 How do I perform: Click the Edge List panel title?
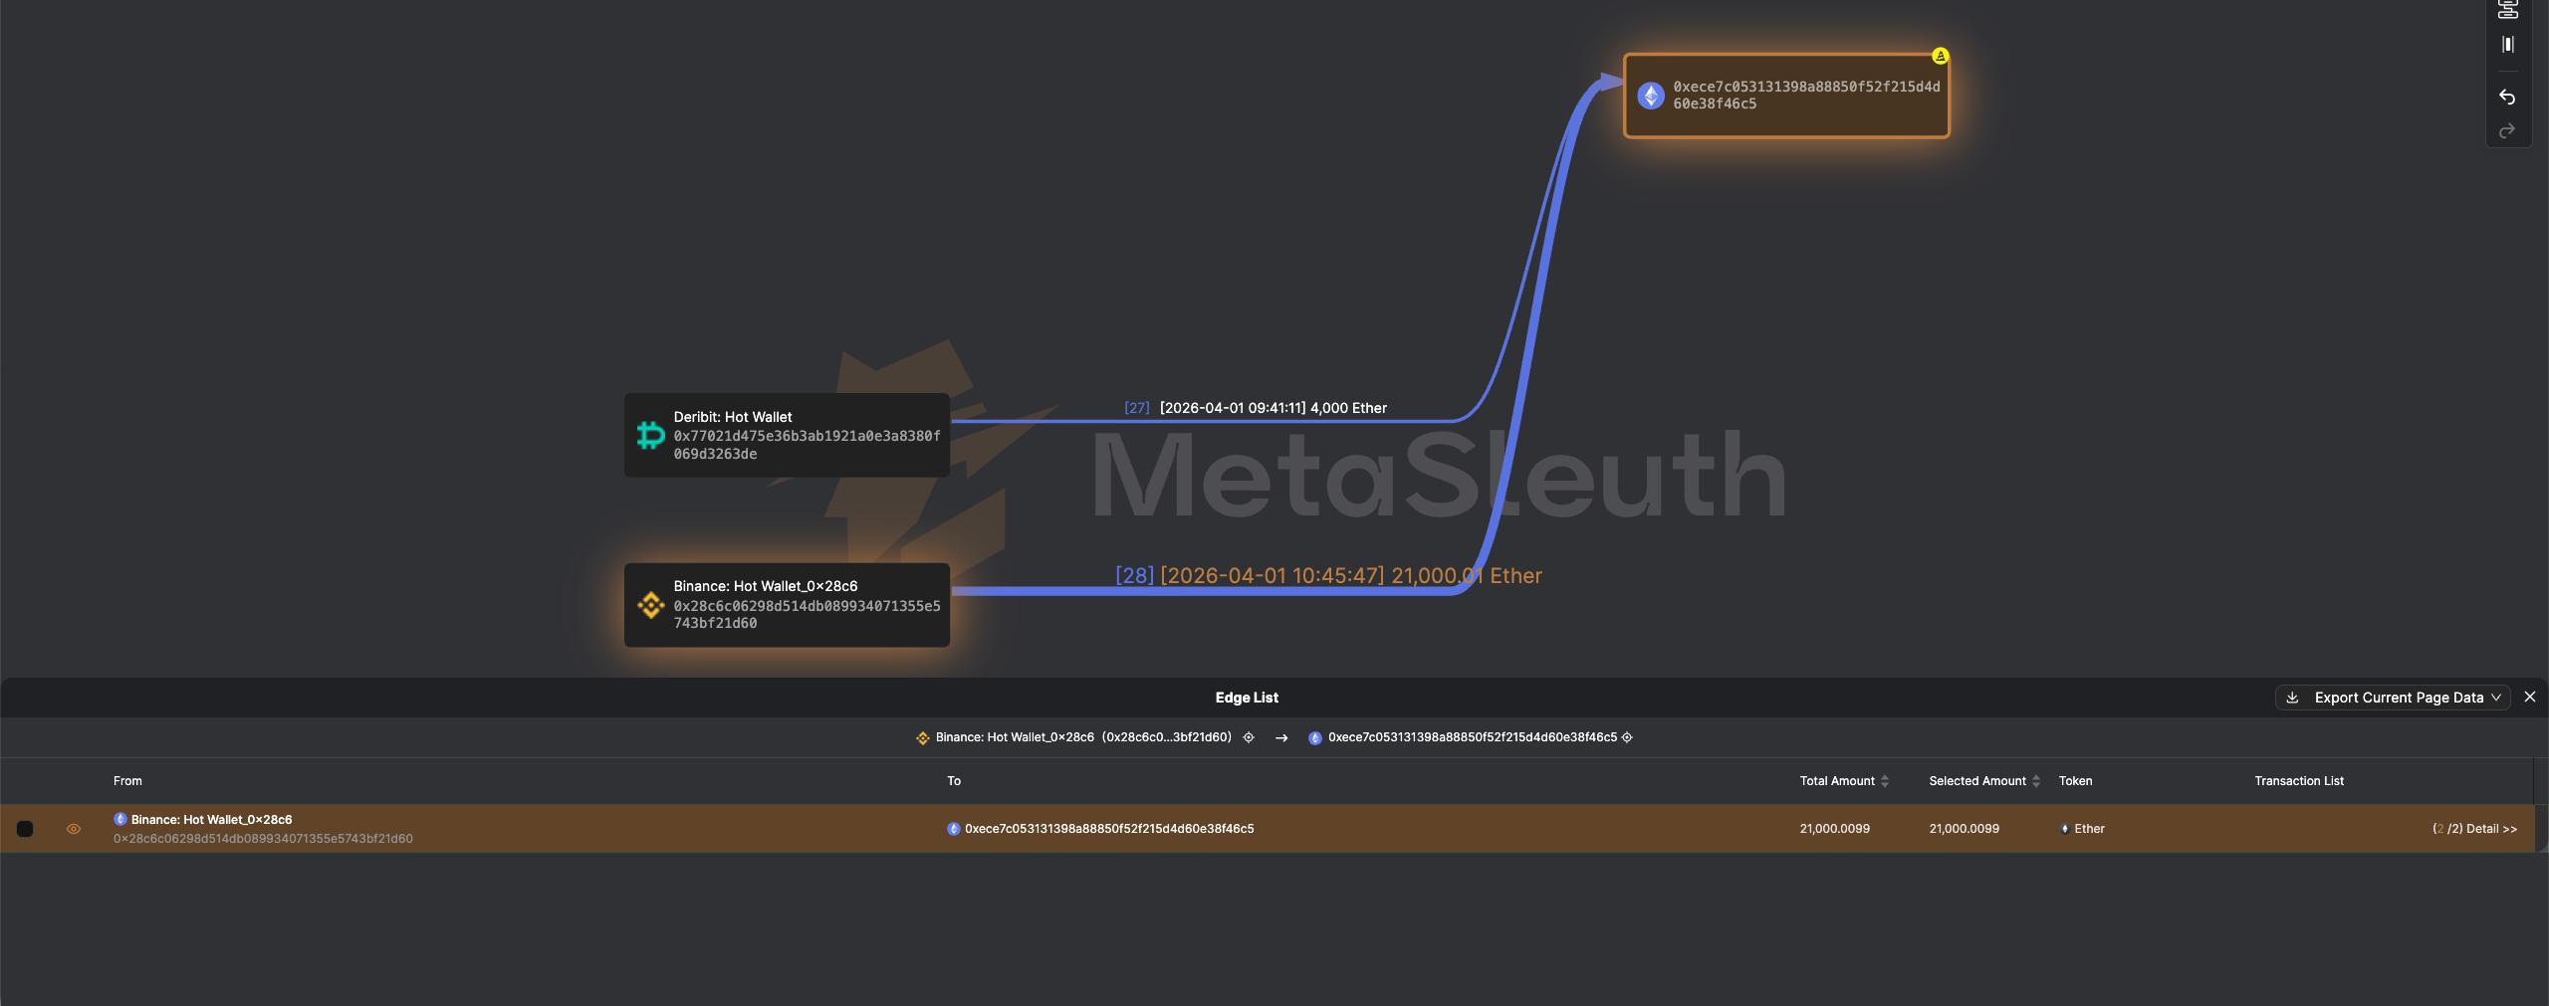tap(1247, 698)
